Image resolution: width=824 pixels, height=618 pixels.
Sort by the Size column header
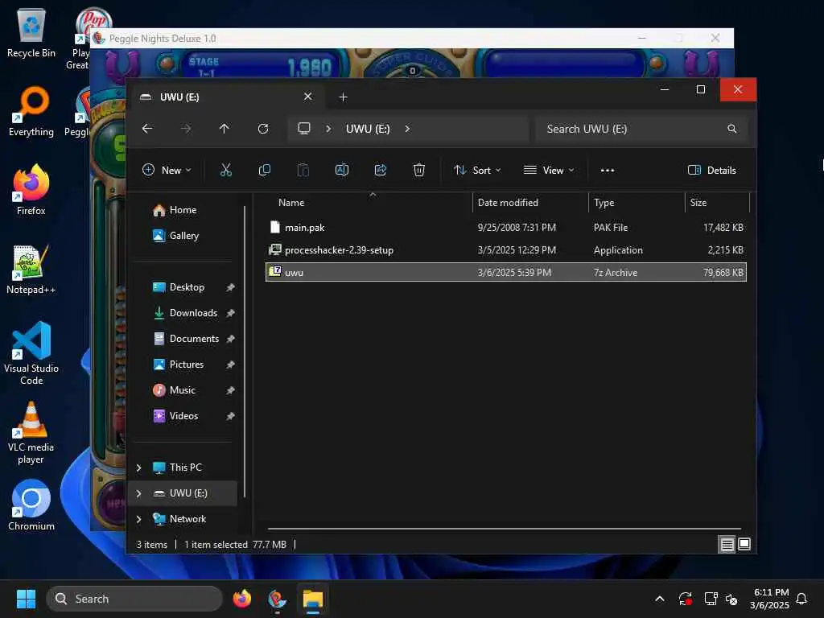click(717, 202)
